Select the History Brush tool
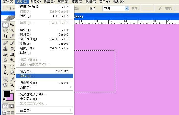This screenshot has width=179, height=115. click(12, 49)
